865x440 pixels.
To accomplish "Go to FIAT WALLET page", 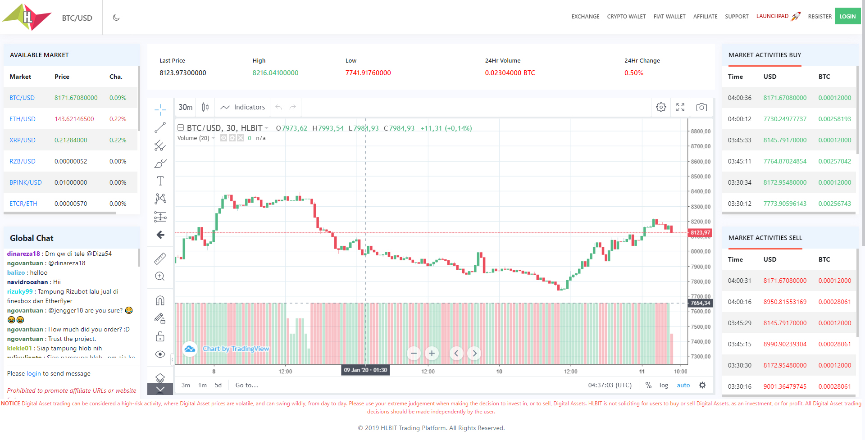I will pyautogui.click(x=669, y=17).
